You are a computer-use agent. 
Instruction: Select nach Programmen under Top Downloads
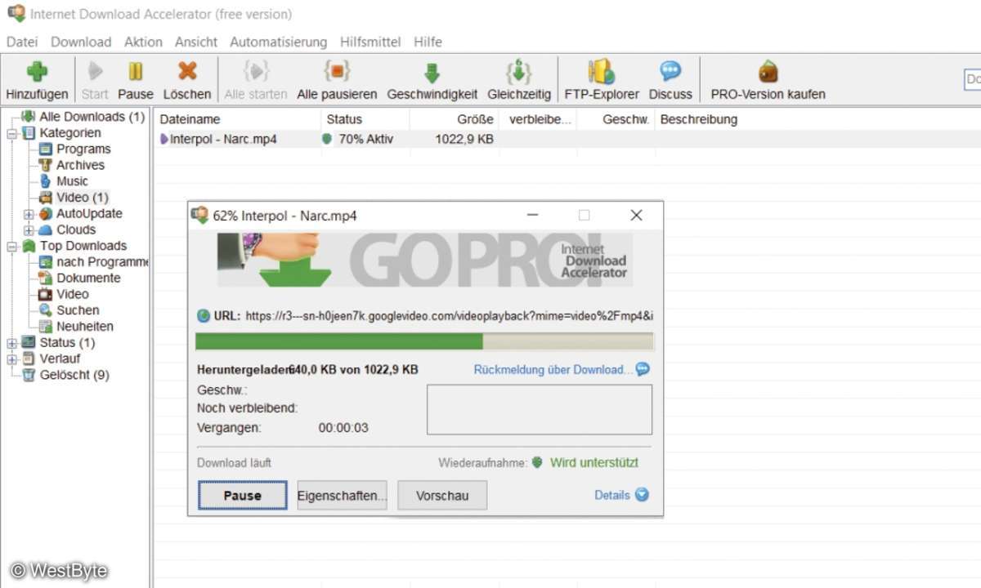pos(102,262)
